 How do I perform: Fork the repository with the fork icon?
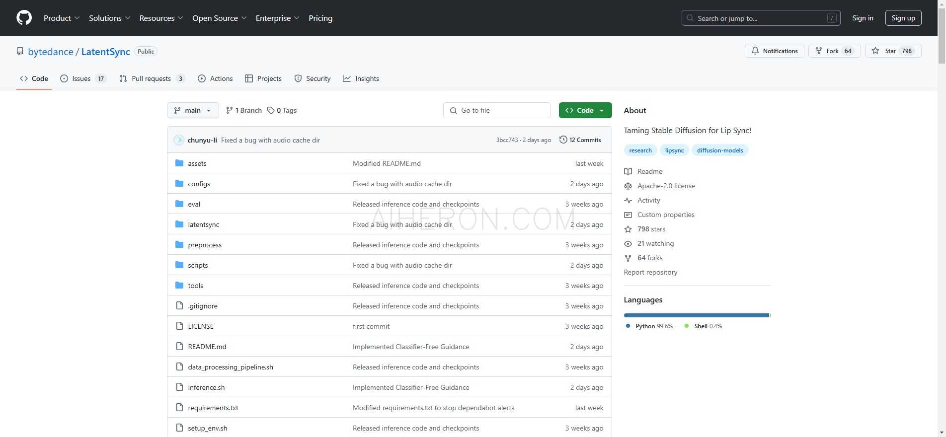pyautogui.click(x=819, y=51)
